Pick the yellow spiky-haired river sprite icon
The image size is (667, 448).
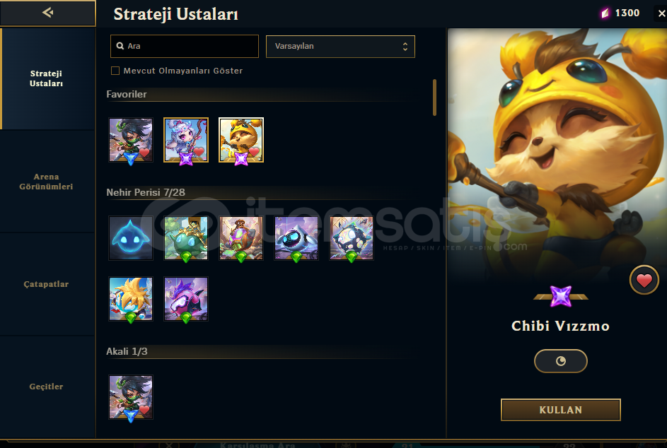(131, 299)
